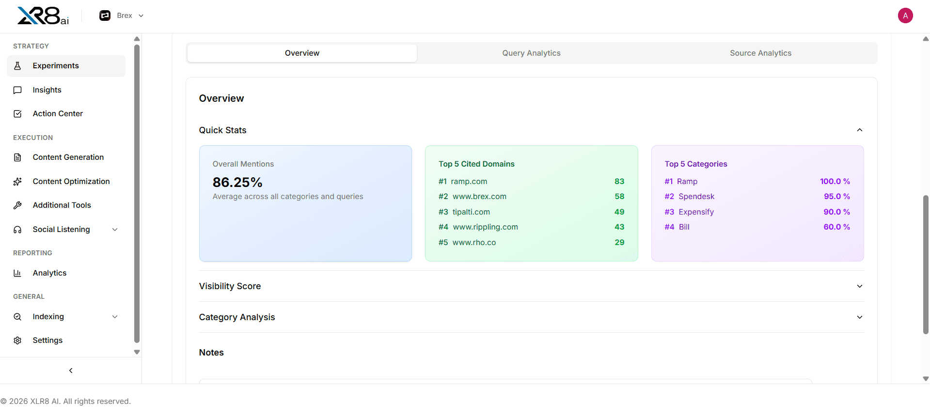Click the Additional Tools wrench icon
Viewport: 930px width, 417px height.
17,205
